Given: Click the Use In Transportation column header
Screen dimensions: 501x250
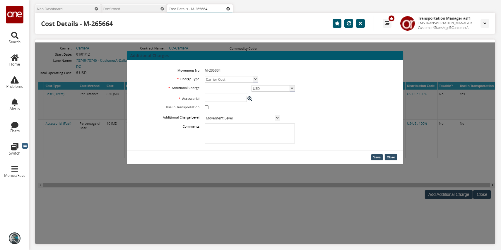Looking at the screenshot, I should click(x=477, y=86).
